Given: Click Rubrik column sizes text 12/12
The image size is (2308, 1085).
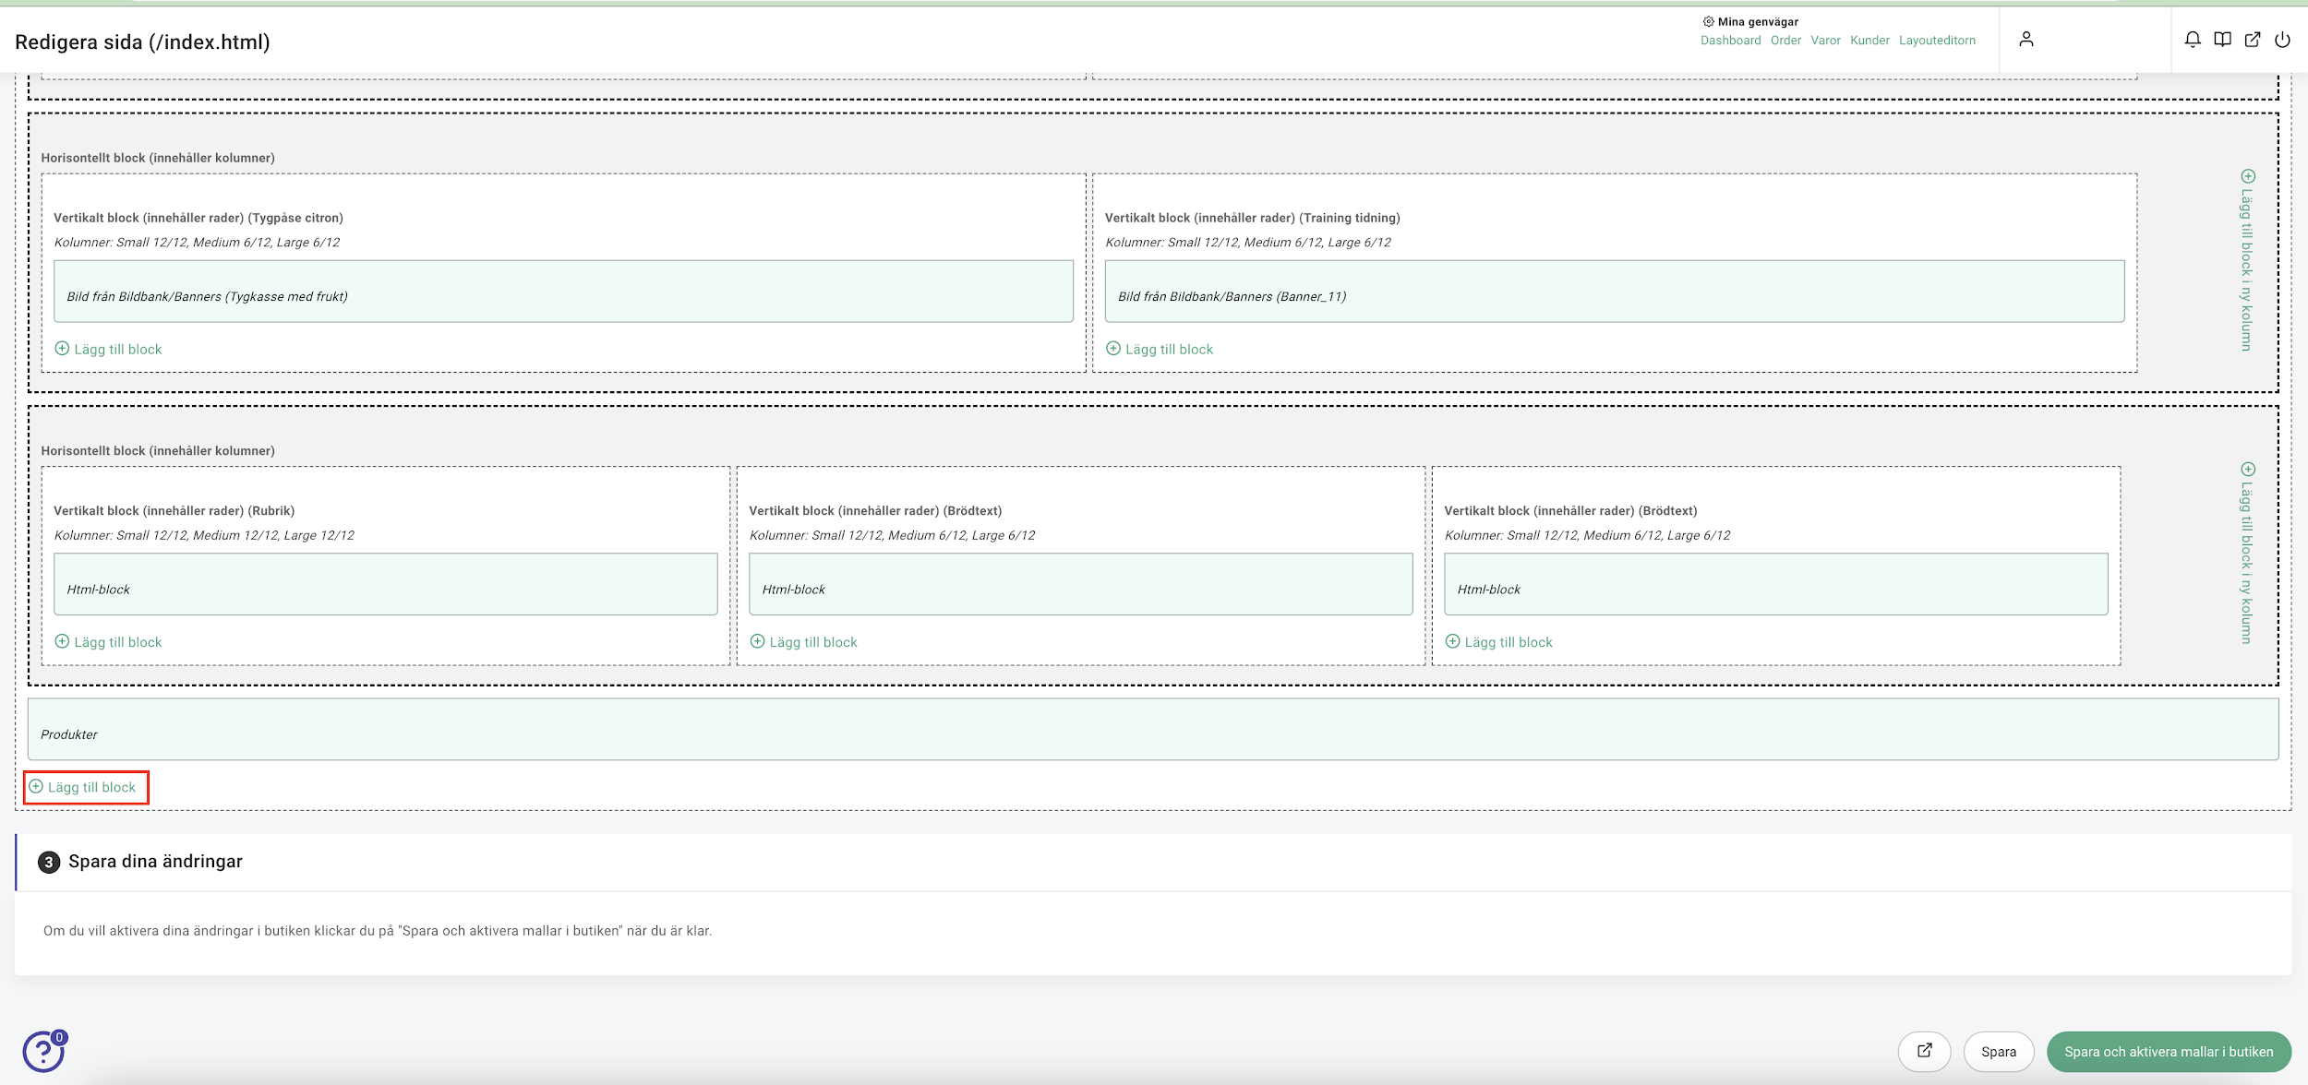Looking at the screenshot, I should [x=204, y=535].
